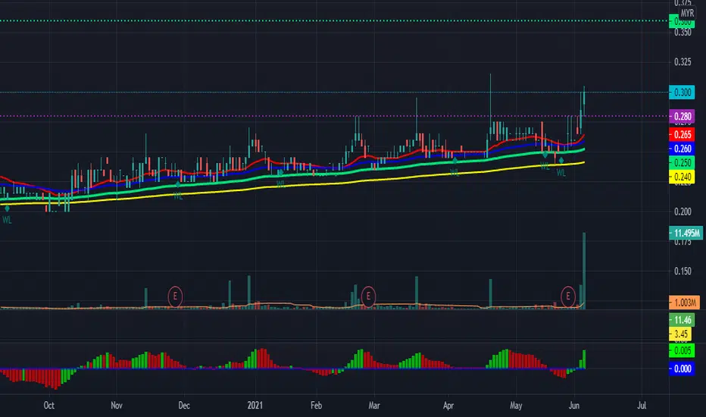Click the 2021 label on time axis
The image size is (706, 417).
click(255, 406)
